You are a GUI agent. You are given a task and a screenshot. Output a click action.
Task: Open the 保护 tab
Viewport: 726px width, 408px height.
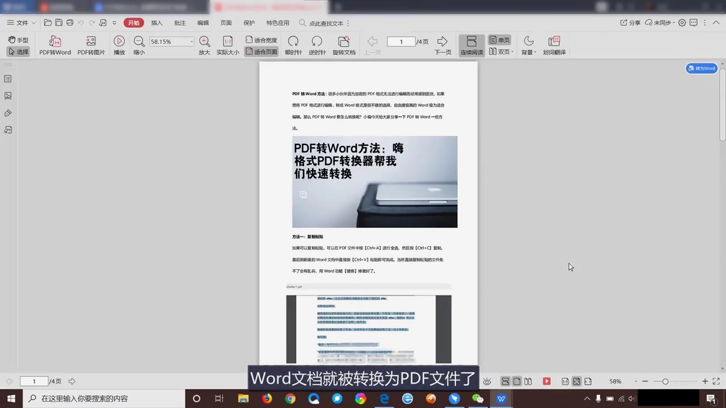pyautogui.click(x=249, y=23)
